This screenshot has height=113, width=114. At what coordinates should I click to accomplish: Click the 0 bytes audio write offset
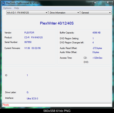point(96,52)
